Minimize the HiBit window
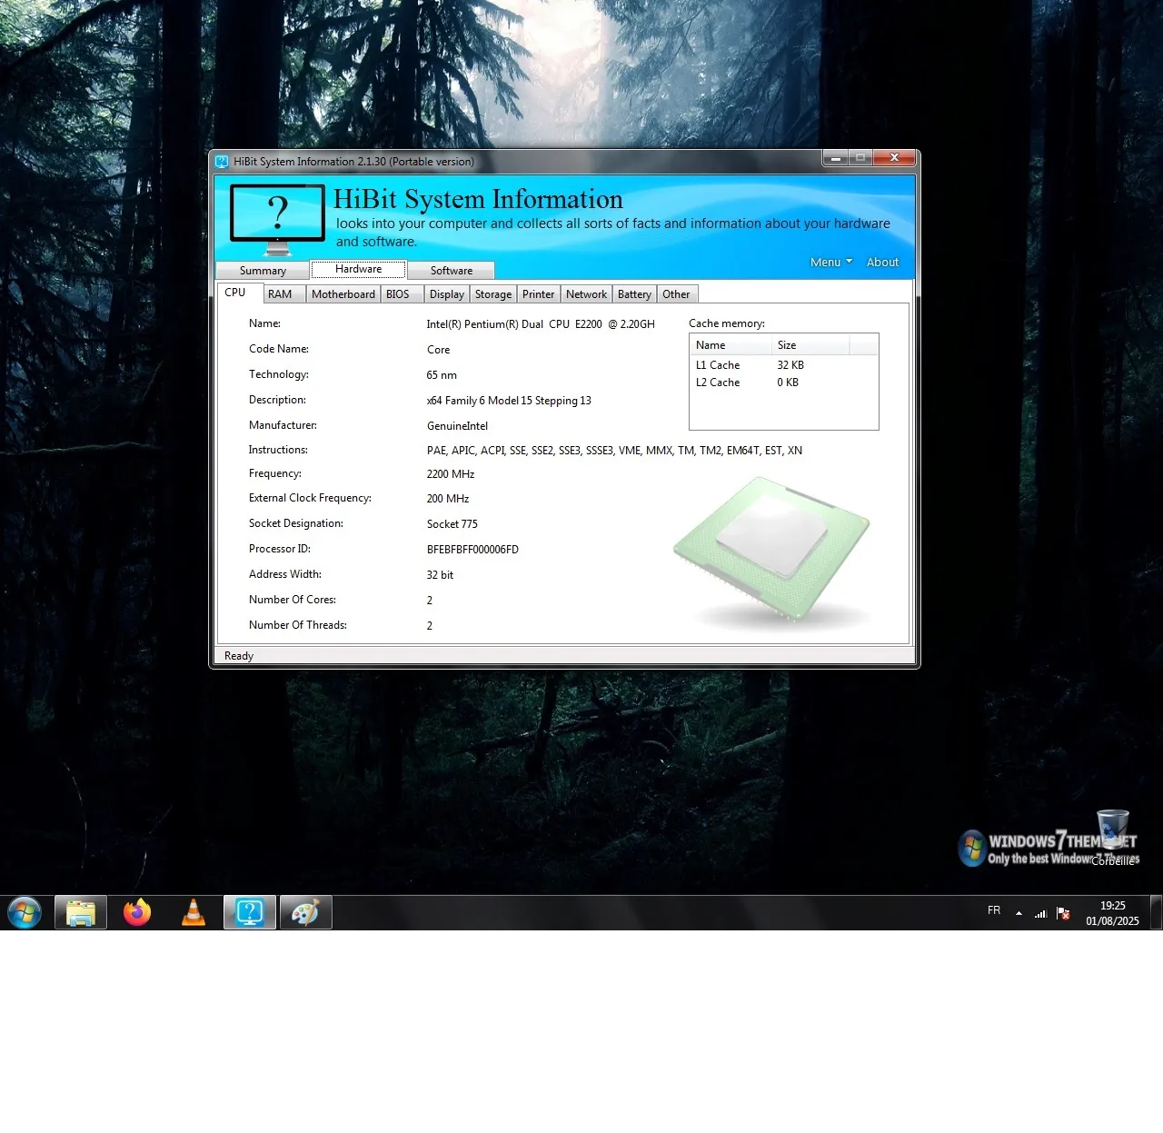 836,158
